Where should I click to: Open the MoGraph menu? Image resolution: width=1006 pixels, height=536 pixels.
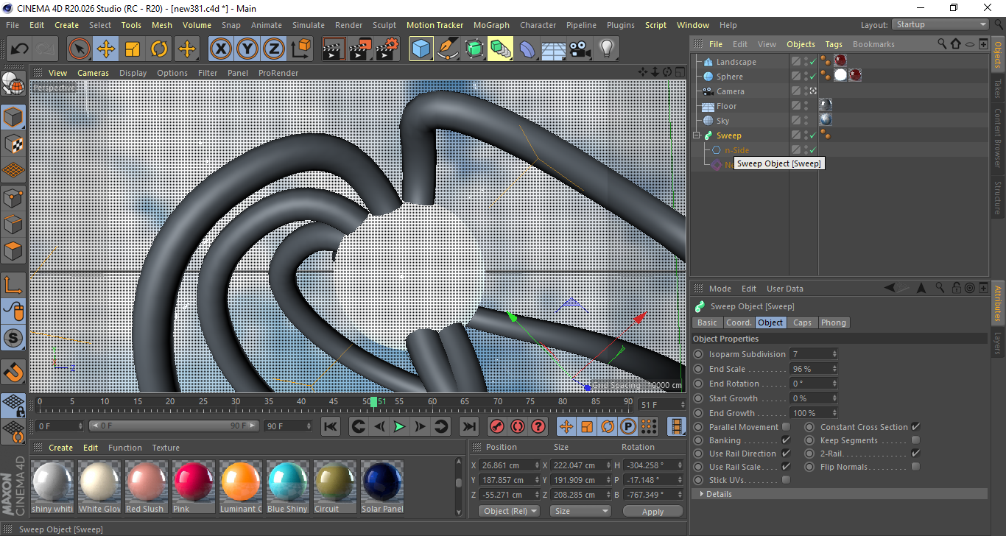(491, 25)
